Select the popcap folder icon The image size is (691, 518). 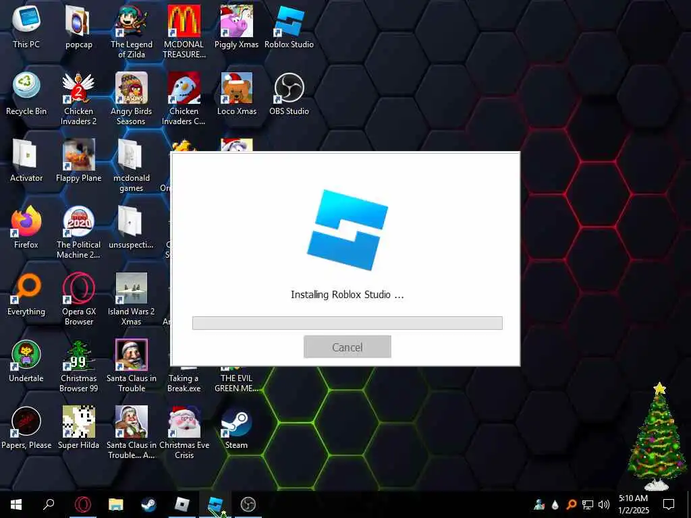[79, 26]
